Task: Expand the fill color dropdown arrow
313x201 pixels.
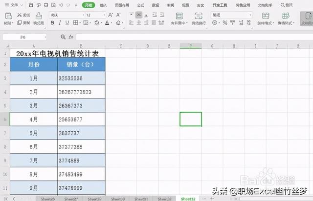Action: tap(101, 23)
